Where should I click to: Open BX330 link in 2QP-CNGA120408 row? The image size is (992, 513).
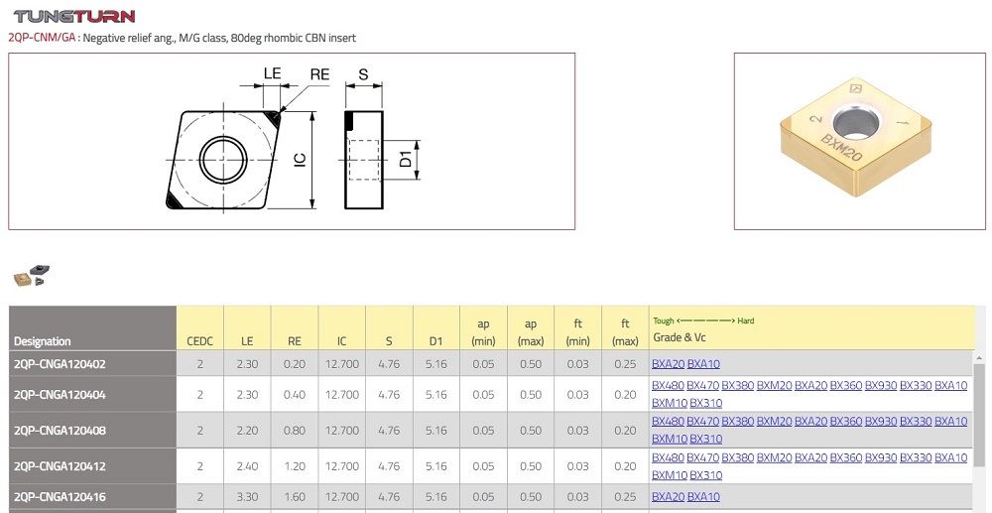(x=916, y=421)
